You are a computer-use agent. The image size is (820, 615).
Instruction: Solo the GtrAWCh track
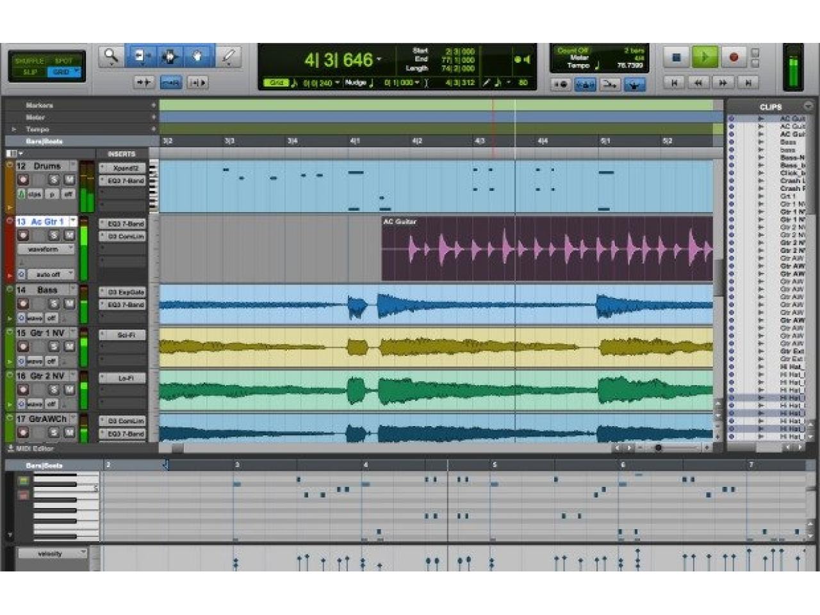click(54, 432)
